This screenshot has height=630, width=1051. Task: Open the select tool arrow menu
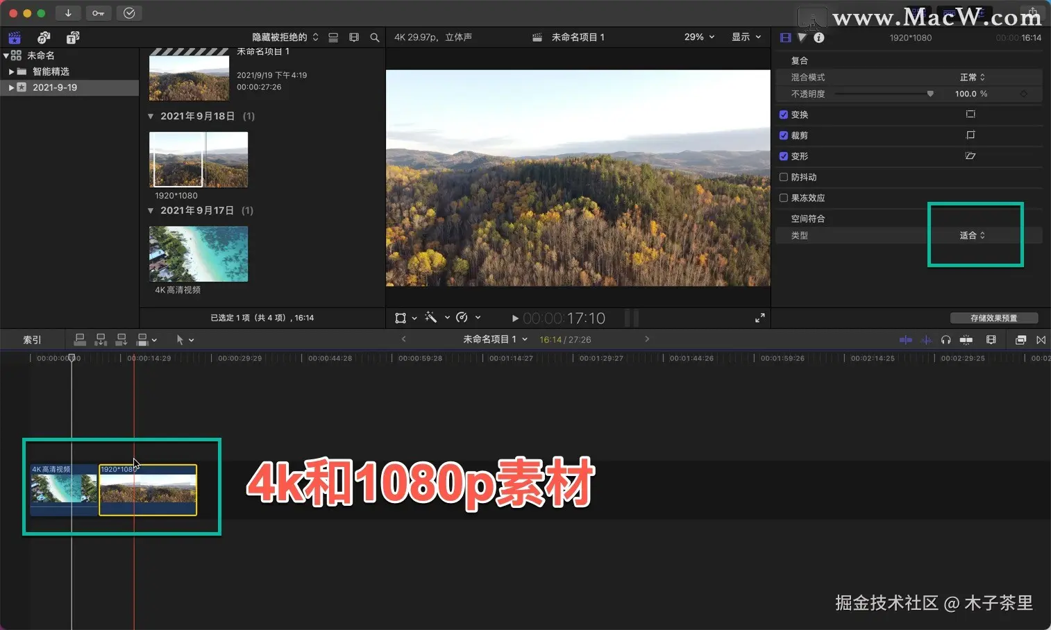point(185,339)
